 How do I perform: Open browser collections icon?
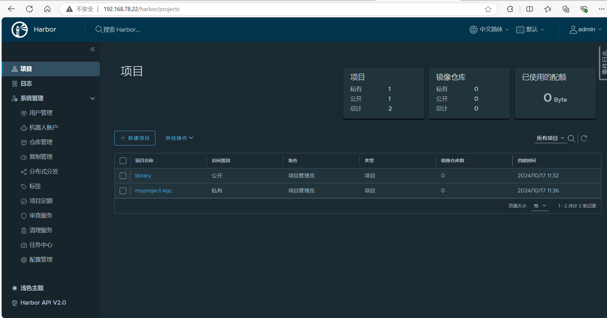tap(566, 9)
